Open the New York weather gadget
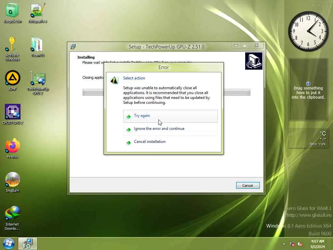The height and width of the screenshot is (250, 333). pyautogui.click(x=308, y=138)
